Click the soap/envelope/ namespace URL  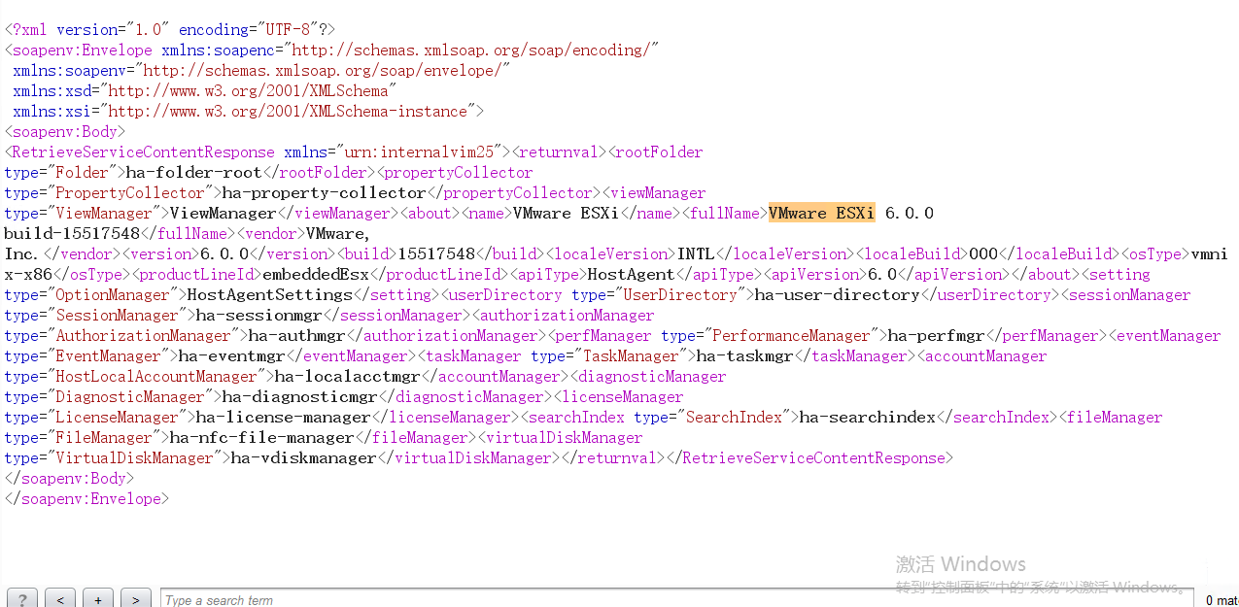tap(323, 70)
